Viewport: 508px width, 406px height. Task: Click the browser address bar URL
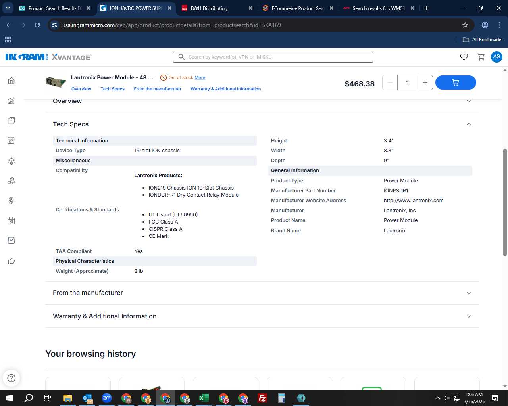171,25
